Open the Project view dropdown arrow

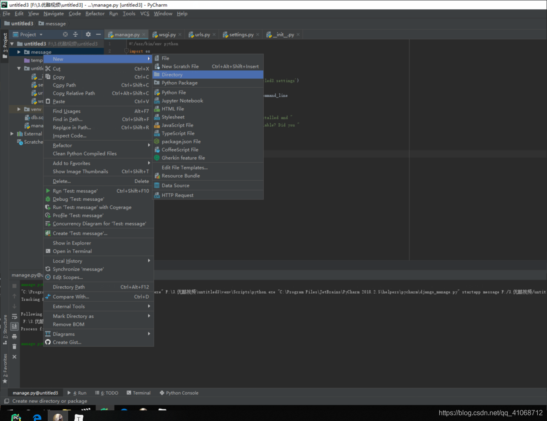tap(41, 35)
